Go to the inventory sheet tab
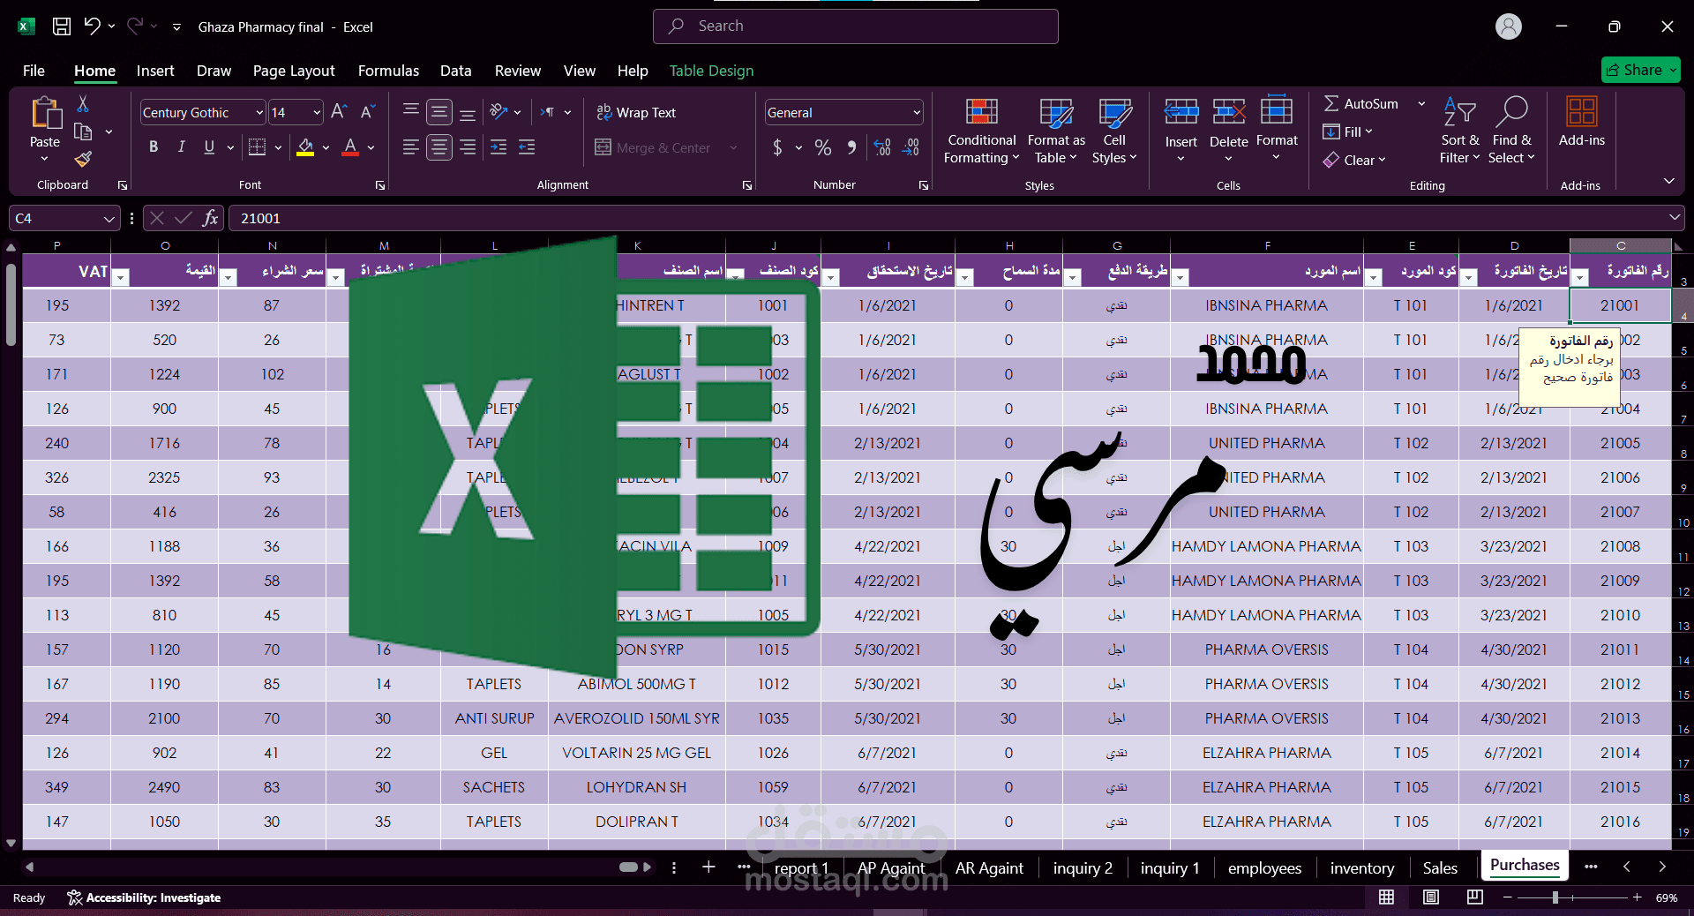Image resolution: width=1694 pixels, height=916 pixels. tap(1362, 868)
